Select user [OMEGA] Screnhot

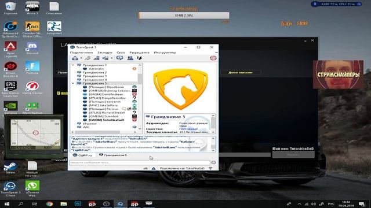click(x=103, y=116)
